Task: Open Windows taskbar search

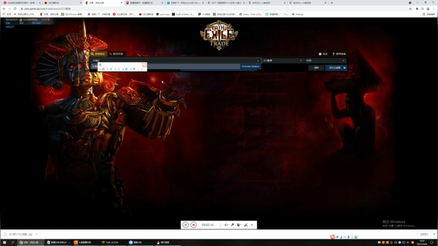Action: click(12, 242)
